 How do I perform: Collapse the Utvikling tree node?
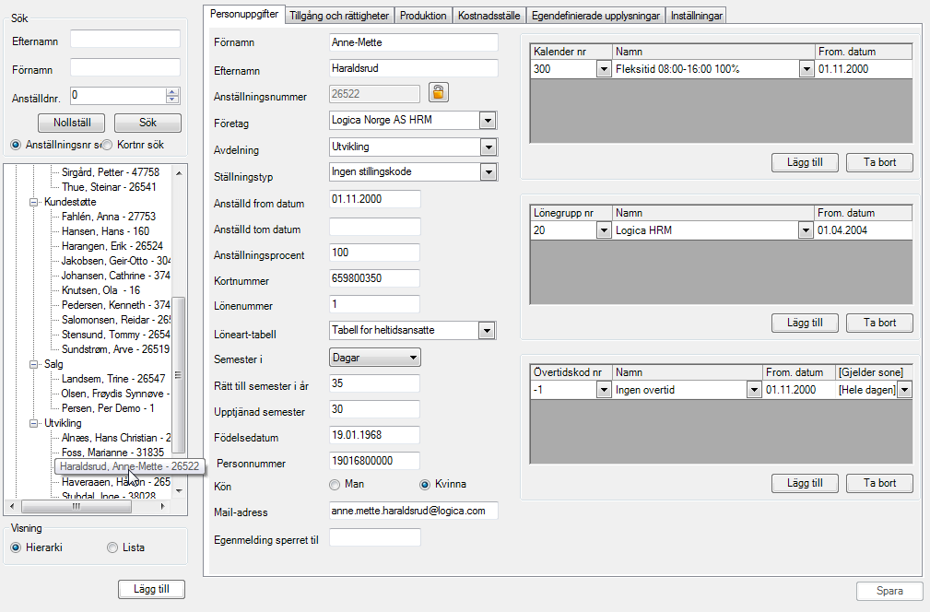(x=34, y=423)
